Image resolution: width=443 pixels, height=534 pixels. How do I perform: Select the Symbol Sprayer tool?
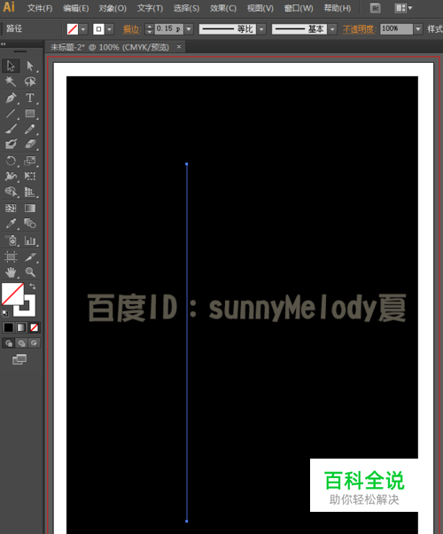(11, 240)
